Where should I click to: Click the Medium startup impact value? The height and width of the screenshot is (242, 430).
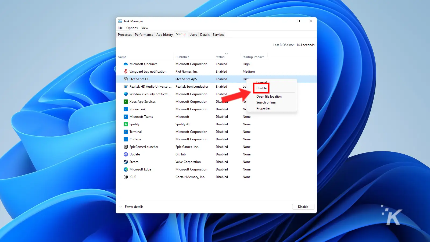point(249,72)
